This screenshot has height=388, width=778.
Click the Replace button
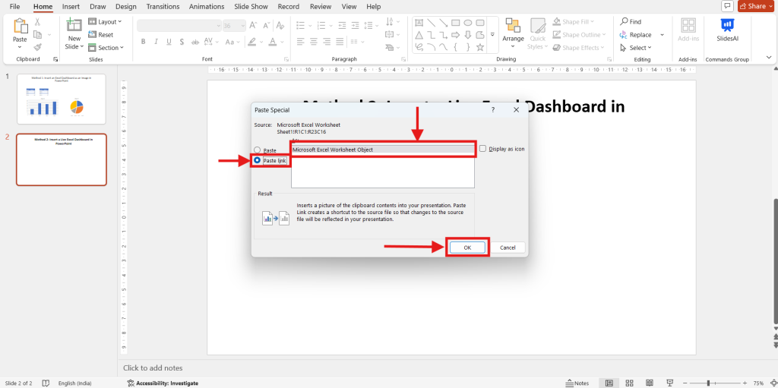point(636,35)
